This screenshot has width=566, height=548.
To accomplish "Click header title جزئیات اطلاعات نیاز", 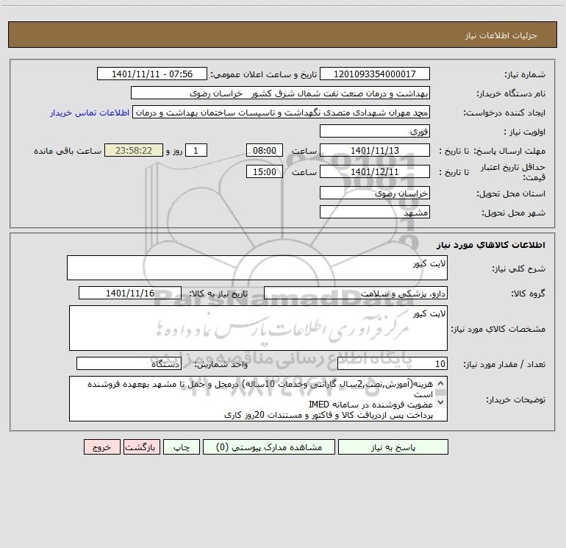I will [501, 35].
